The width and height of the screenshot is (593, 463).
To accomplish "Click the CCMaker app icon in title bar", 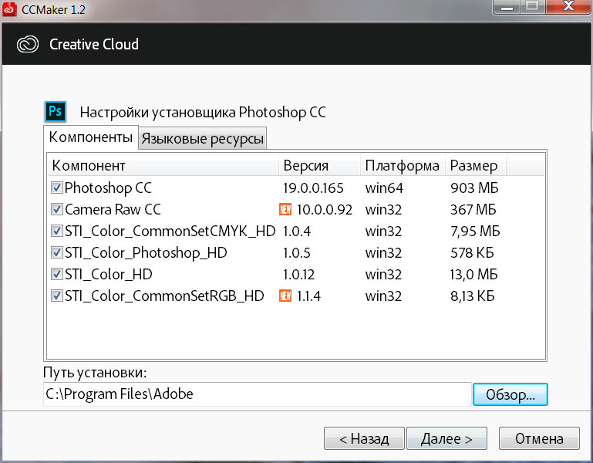I will [x=9, y=8].
